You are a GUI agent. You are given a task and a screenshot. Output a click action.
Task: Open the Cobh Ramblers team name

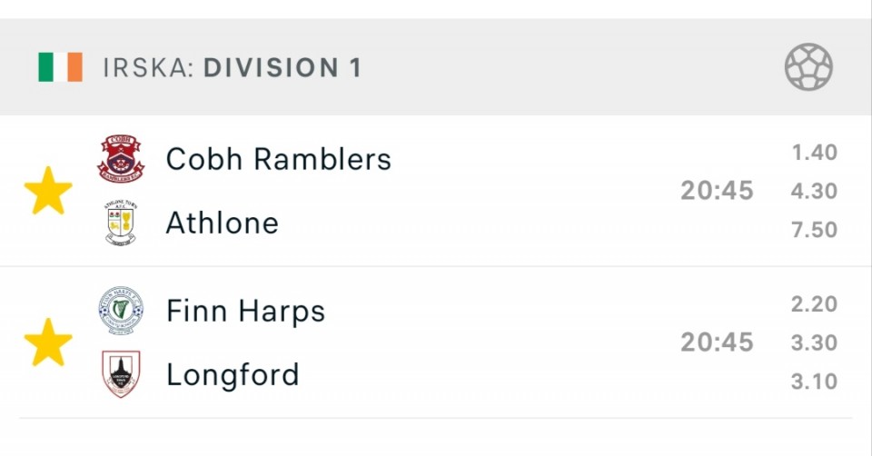point(279,159)
